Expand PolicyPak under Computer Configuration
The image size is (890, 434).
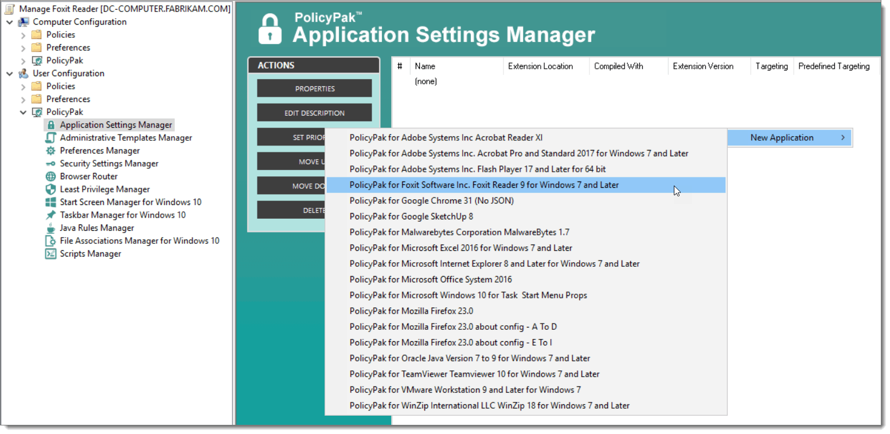(x=24, y=61)
